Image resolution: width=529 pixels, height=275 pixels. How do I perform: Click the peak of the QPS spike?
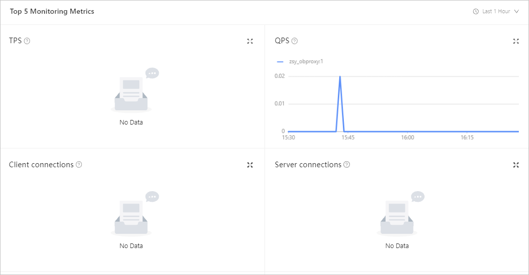pos(340,77)
